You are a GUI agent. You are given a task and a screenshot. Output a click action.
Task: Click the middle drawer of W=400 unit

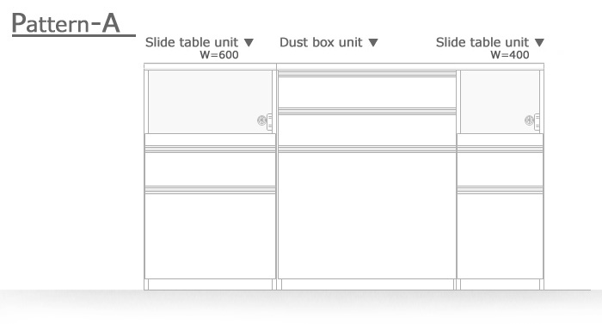click(500, 169)
